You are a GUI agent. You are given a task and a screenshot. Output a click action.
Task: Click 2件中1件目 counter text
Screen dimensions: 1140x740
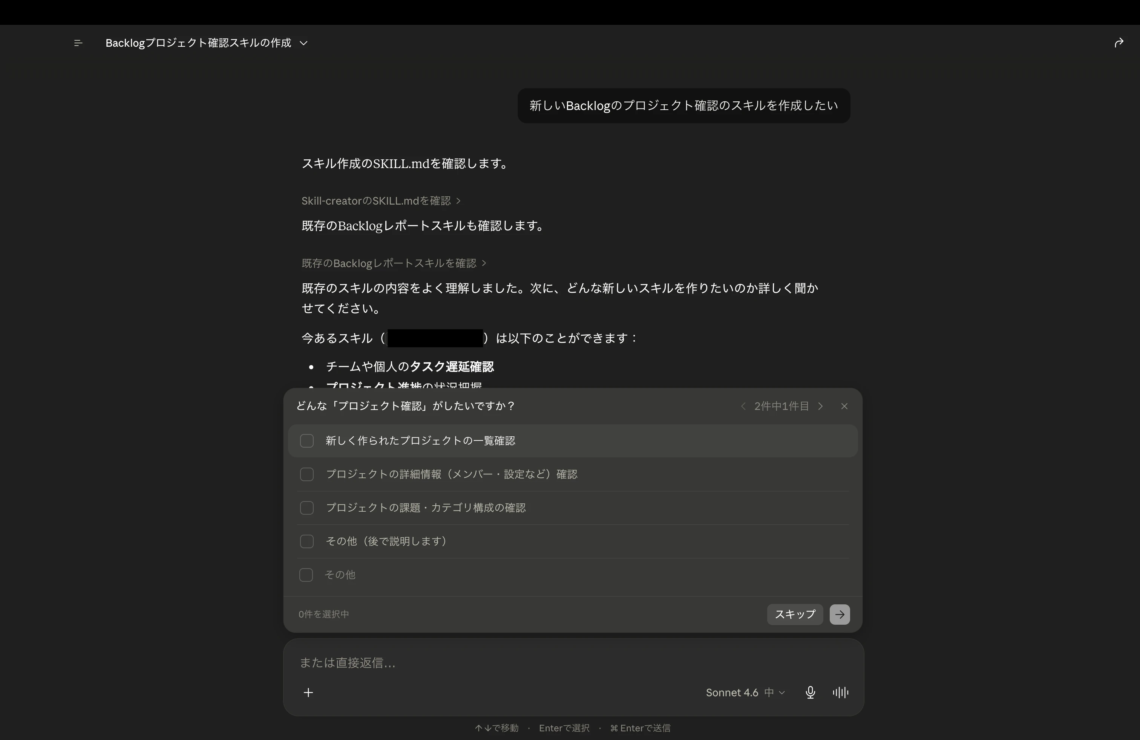click(x=782, y=407)
